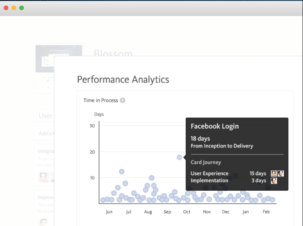Click the avatar in Implementation row
Screen dimensions: 303x226
274,181
